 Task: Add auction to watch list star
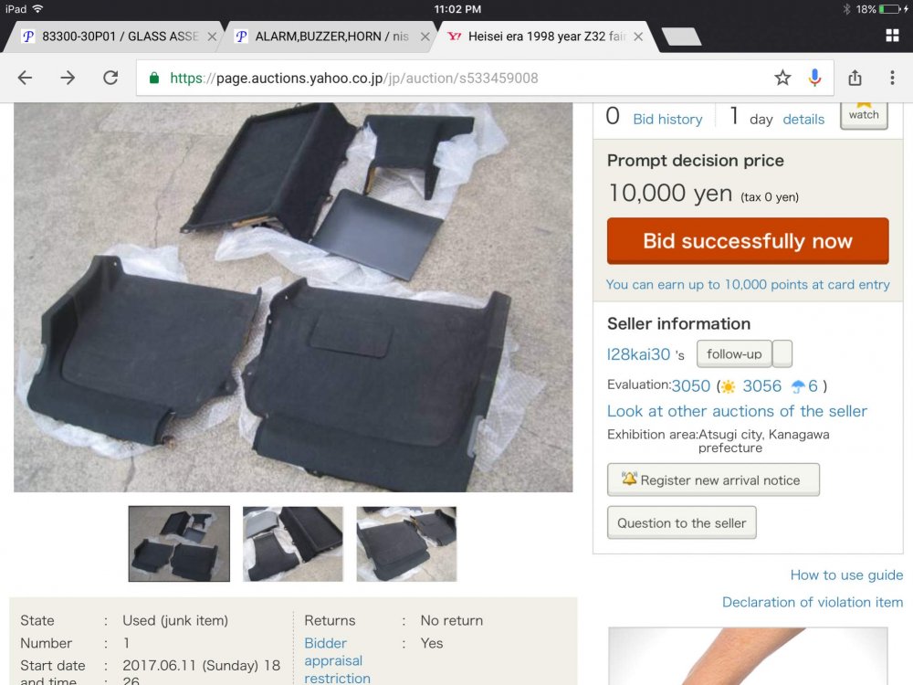(864, 114)
